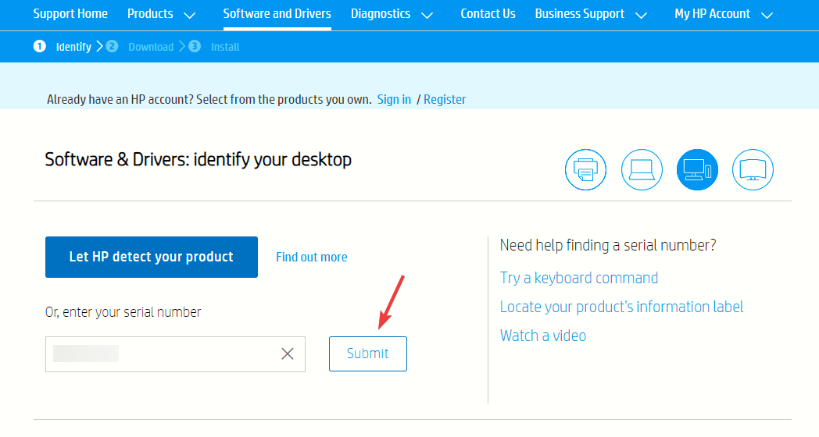Select the monitor product type icon
This screenshot has height=437, width=819.
[x=753, y=170]
